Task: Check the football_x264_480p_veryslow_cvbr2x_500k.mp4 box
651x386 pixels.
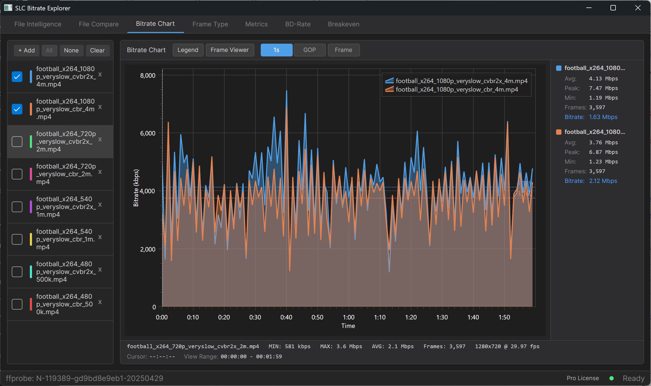Action: click(17, 272)
